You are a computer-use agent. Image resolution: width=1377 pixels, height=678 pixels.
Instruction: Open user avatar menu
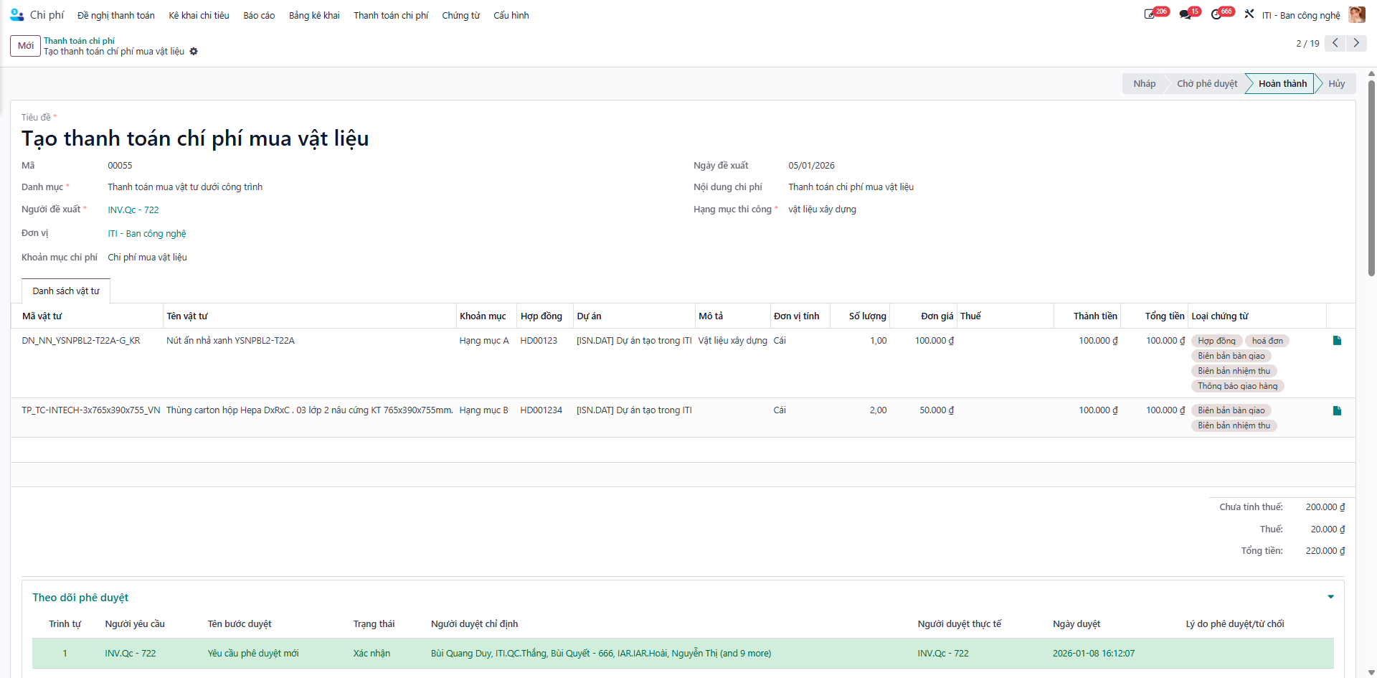[x=1356, y=14]
